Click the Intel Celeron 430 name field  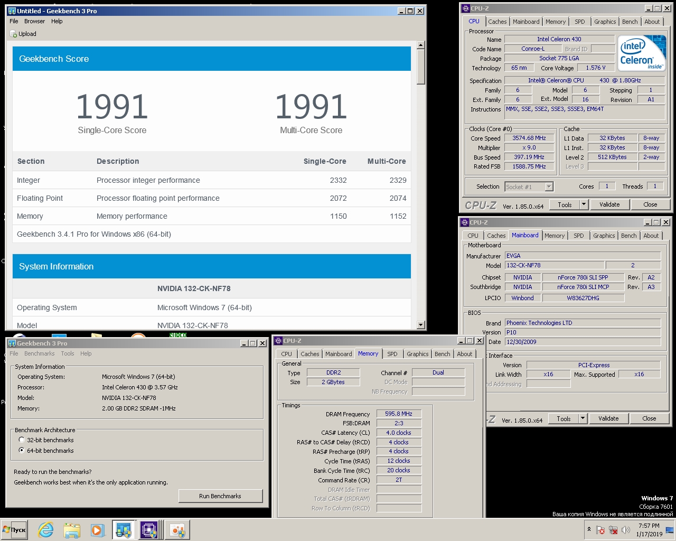point(559,39)
